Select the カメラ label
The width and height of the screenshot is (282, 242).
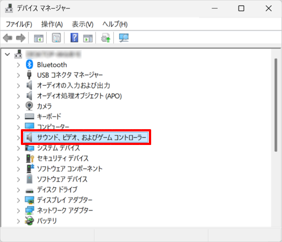pyautogui.click(x=44, y=107)
